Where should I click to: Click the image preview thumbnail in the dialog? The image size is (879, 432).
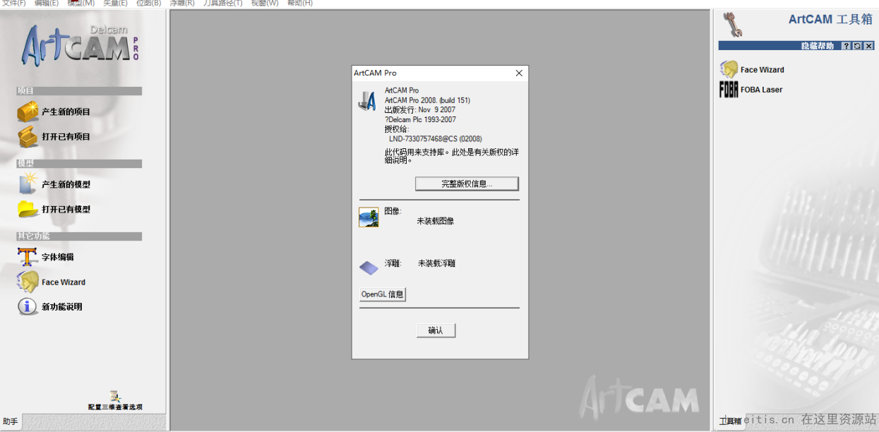[368, 217]
